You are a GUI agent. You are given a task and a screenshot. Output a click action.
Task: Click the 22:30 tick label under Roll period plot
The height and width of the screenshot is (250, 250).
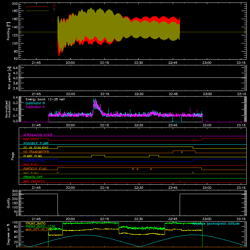[139, 94]
